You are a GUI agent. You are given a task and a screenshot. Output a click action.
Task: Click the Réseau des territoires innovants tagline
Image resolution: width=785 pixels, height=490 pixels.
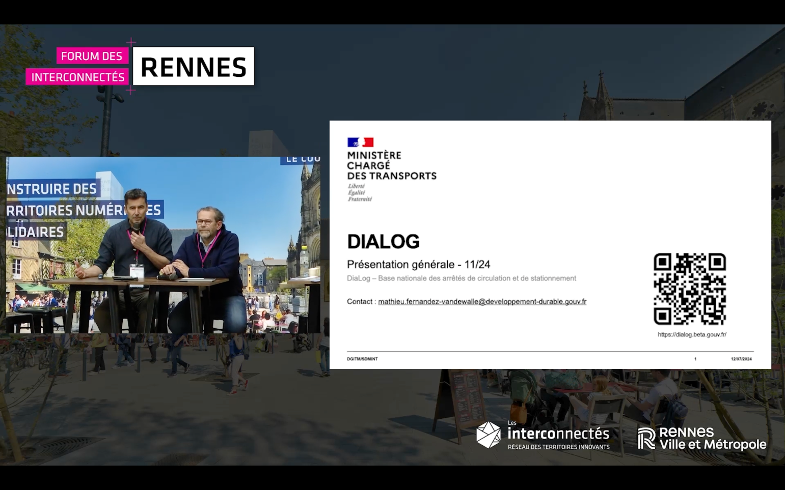pyautogui.click(x=559, y=447)
